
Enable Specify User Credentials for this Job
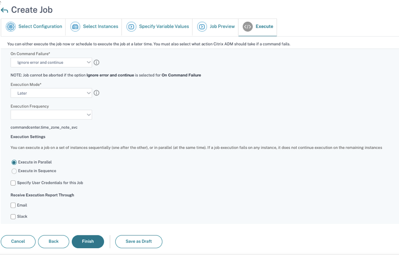13,183
